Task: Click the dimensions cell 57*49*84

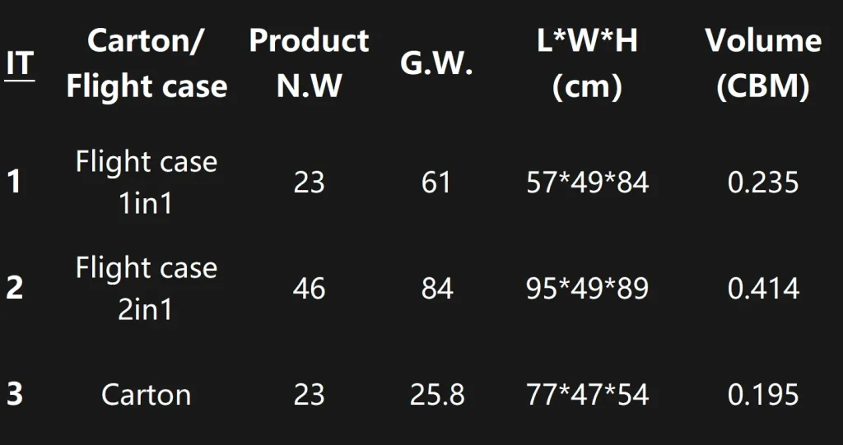Action: click(587, 182)
